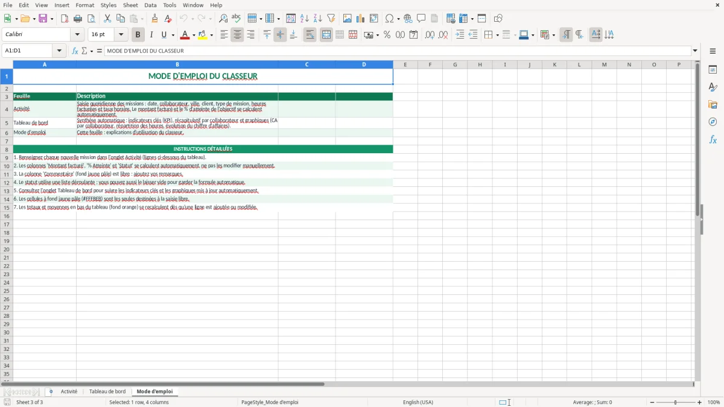Add a decimal place
Screen dimensions: 724x407
[430, 35]
